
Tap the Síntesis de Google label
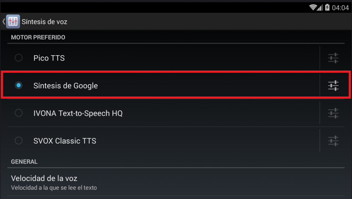point(66,86)
